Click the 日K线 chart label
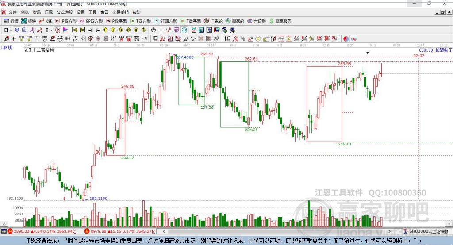Viewport: 453px width, 245px height. click(7, 47)
